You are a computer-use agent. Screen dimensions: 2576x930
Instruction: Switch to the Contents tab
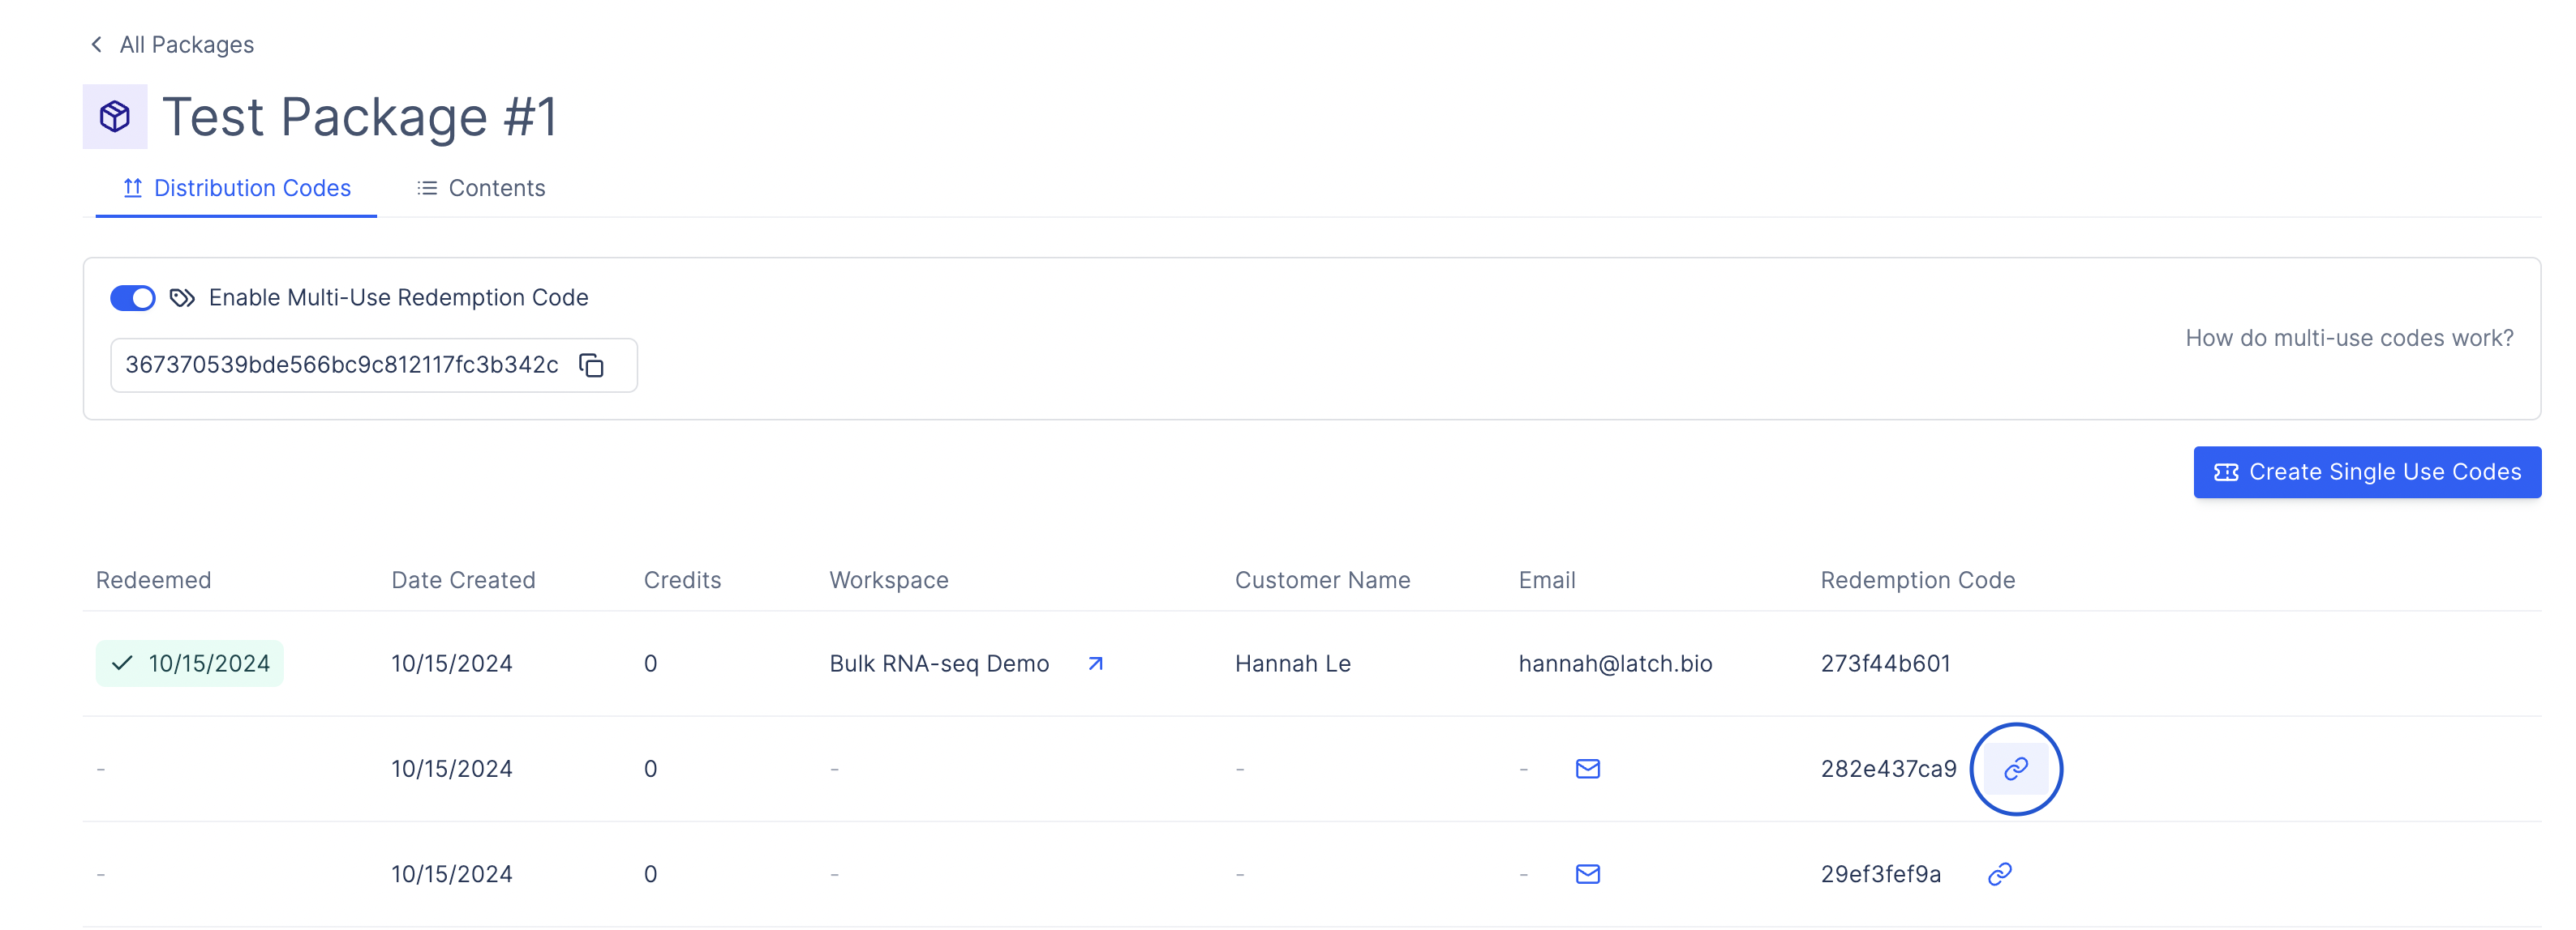(x=481, y=188)
